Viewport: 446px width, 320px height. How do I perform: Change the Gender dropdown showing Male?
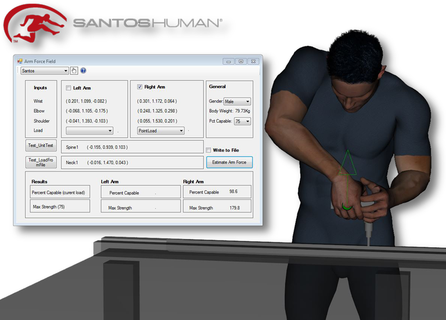point(237,101)
